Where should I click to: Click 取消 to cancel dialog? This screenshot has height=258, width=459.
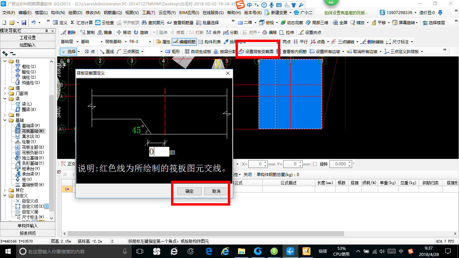tap(216, 191)
